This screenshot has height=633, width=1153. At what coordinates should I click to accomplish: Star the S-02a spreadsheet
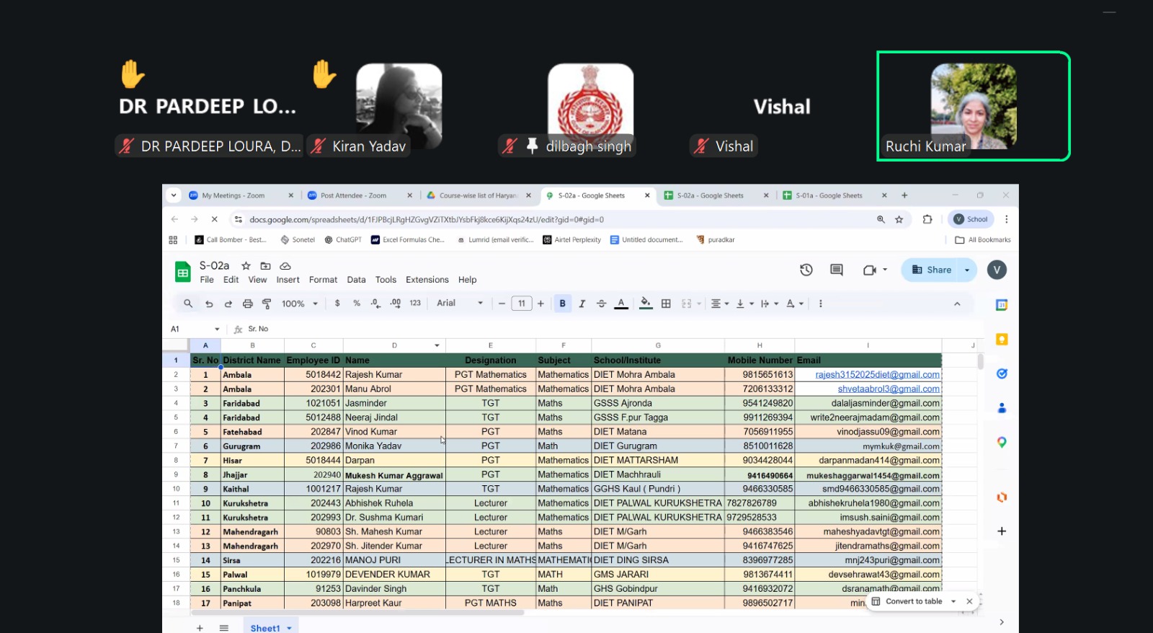point(246,266)
